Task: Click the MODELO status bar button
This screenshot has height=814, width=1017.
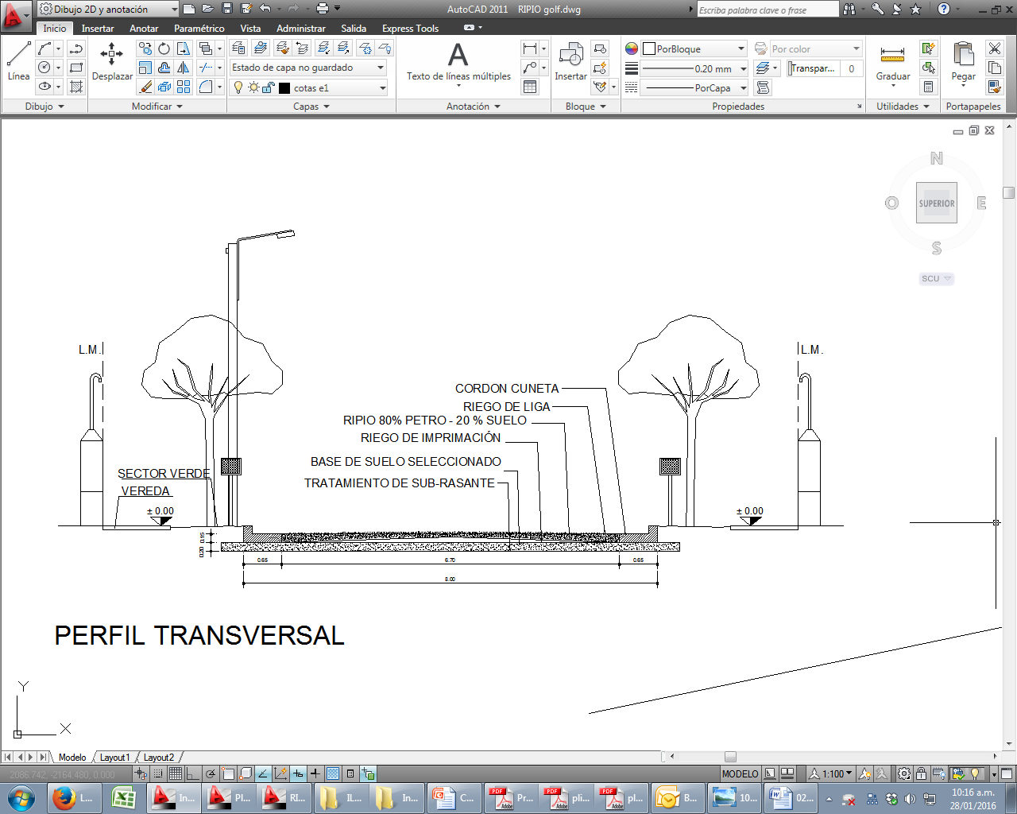Action: [x=740, y=773]
